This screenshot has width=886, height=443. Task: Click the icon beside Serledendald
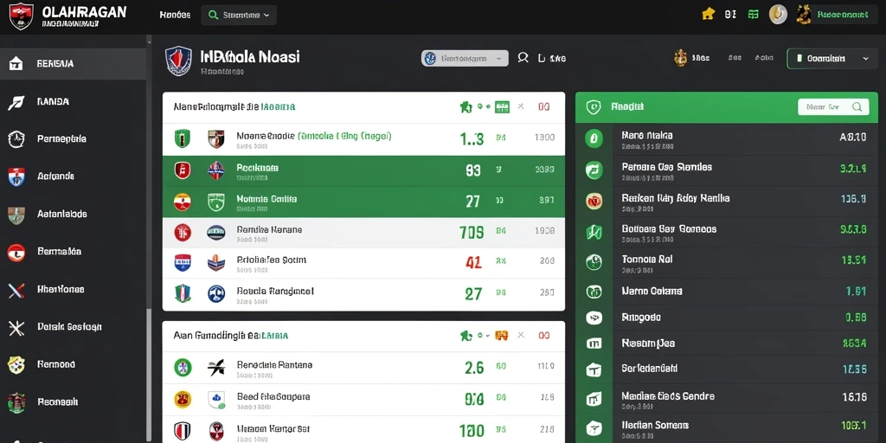(x=594, y=370)
